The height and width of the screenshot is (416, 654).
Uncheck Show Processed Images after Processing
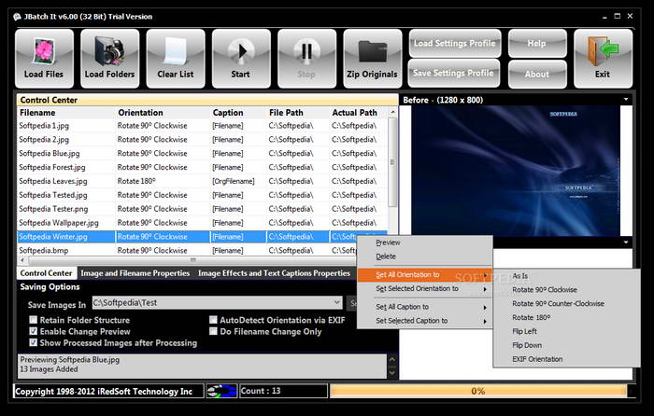pos(34,342)
